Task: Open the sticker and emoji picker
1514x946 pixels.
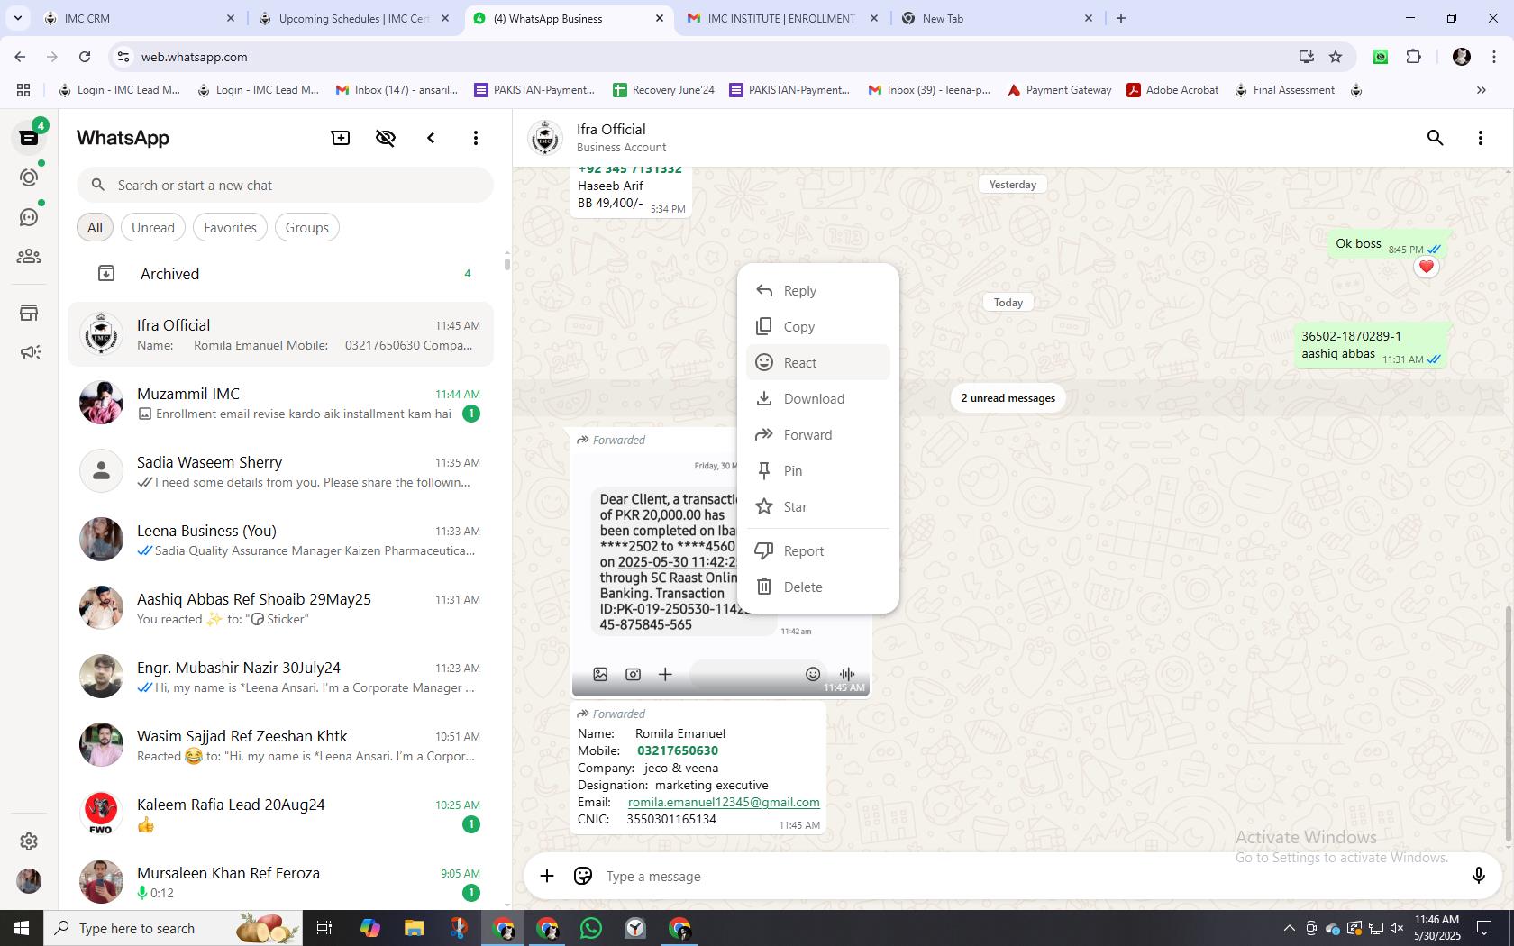Action: (x=583, y=876)
